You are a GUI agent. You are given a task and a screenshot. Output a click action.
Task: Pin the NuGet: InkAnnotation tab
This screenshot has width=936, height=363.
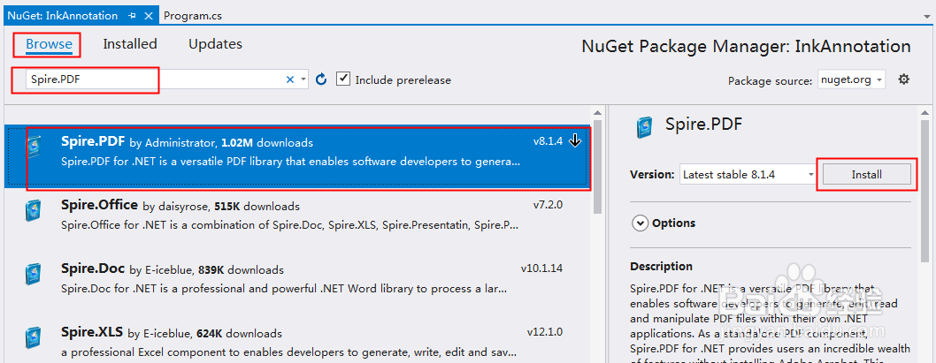132,16
